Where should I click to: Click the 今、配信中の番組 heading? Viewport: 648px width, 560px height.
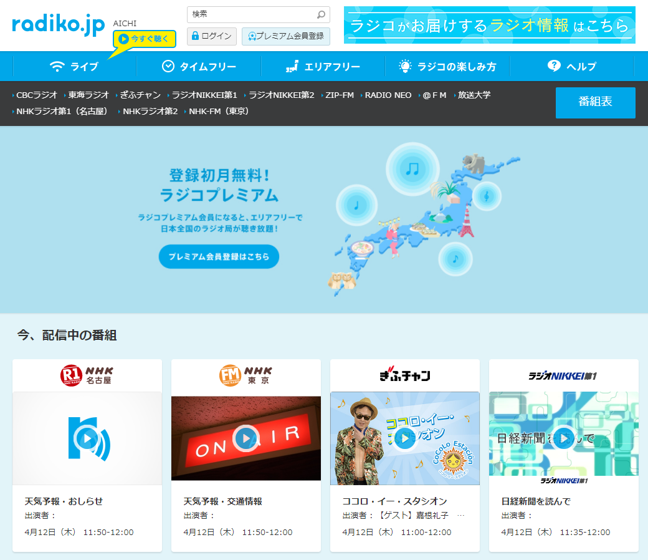click(x=67, y=335)
